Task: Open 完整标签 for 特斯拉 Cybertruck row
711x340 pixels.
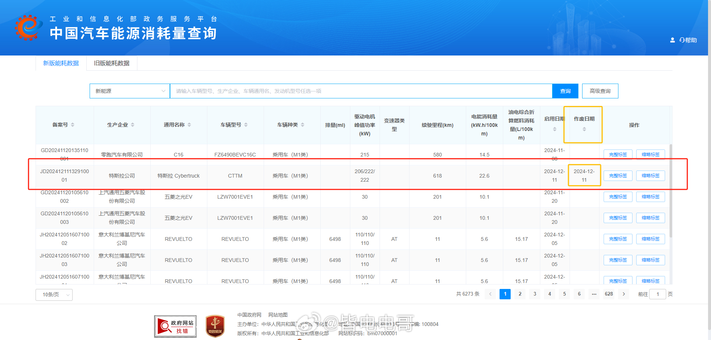Action: coord(618,176)
